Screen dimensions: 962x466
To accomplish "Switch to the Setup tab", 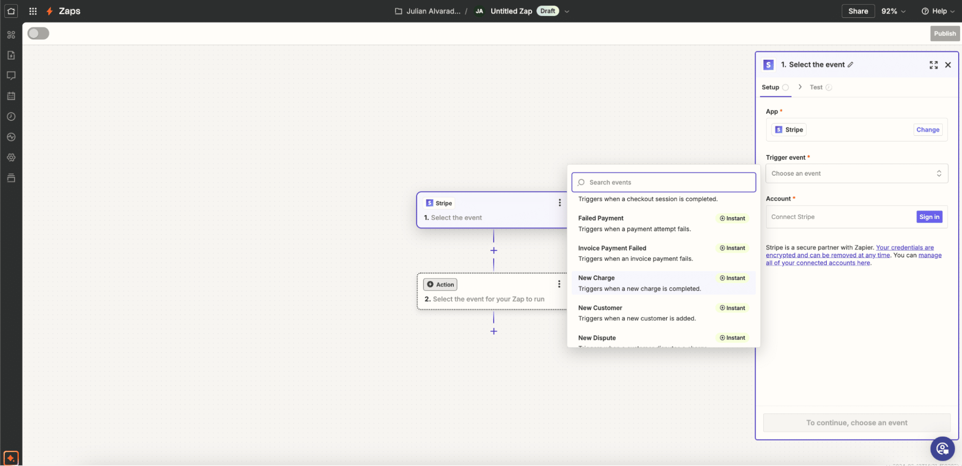I will pos(775,87).
